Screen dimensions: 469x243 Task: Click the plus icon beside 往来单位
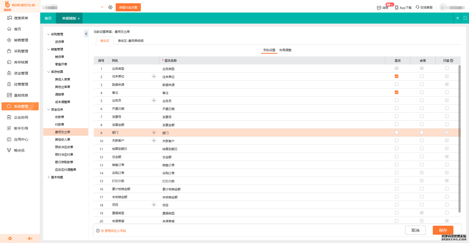154,76
